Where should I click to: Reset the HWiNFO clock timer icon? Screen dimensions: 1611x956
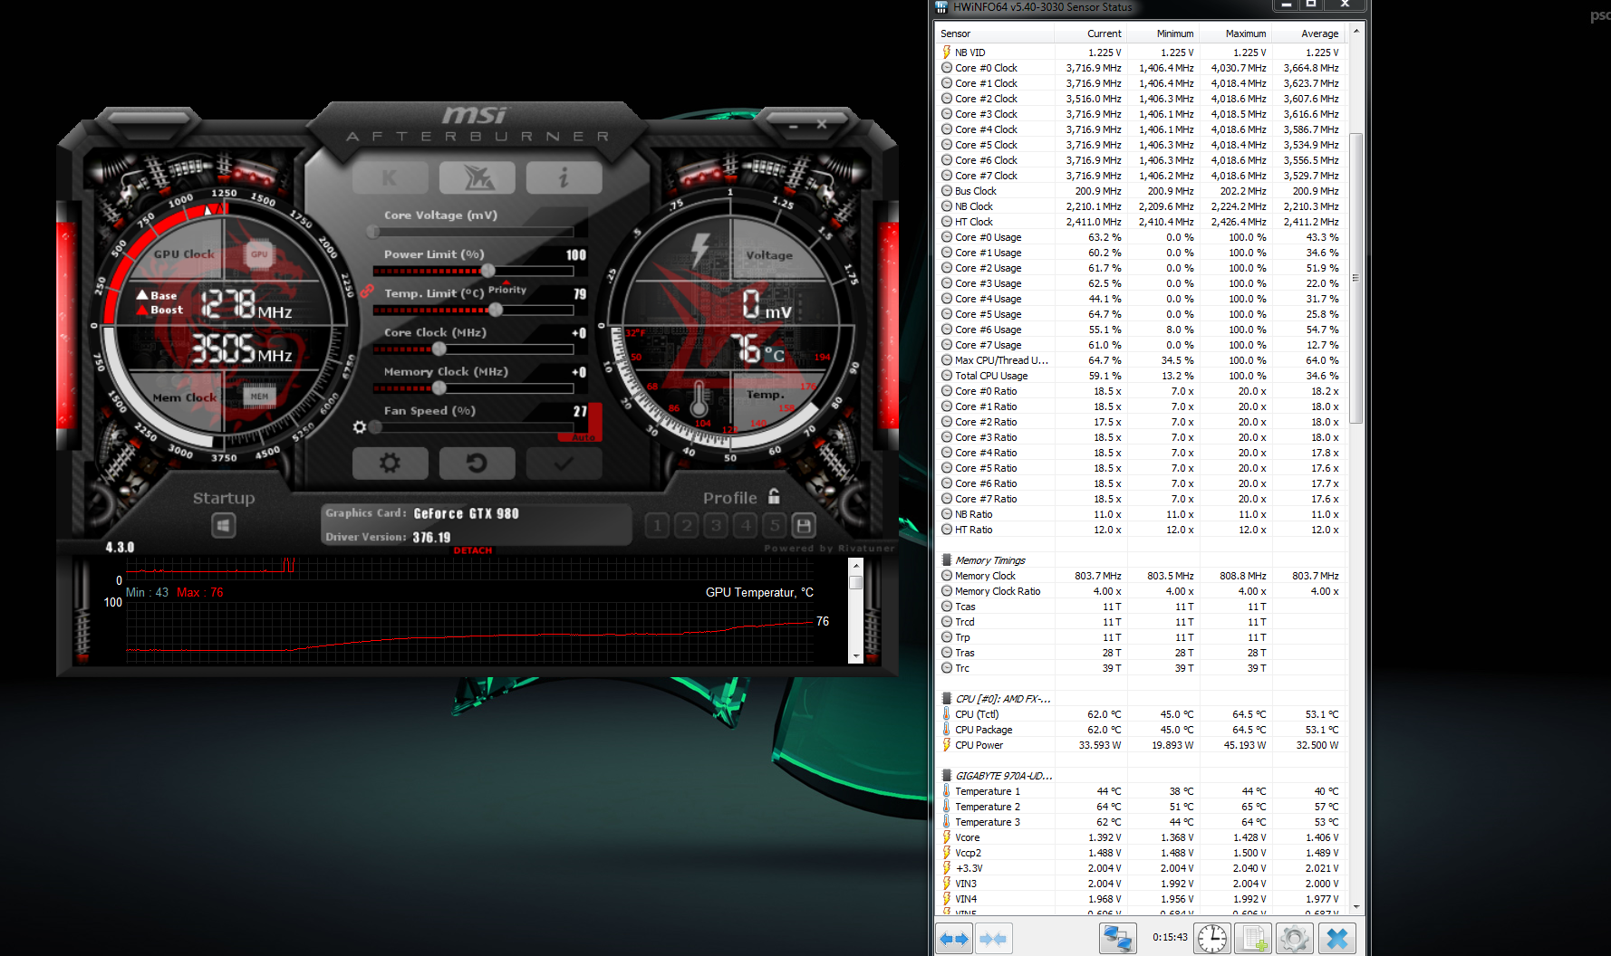pyautogui.click(x=1212, y=938)
